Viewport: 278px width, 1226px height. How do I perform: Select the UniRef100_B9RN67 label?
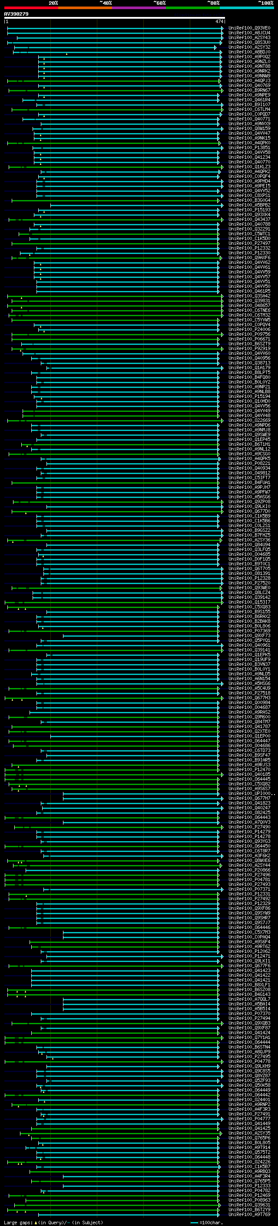pos(249,90)
